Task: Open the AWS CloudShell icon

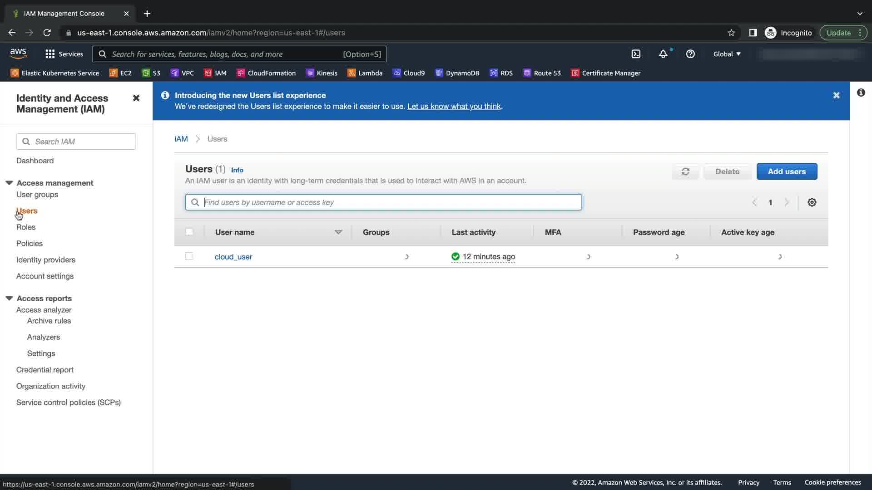Action: 636,54
